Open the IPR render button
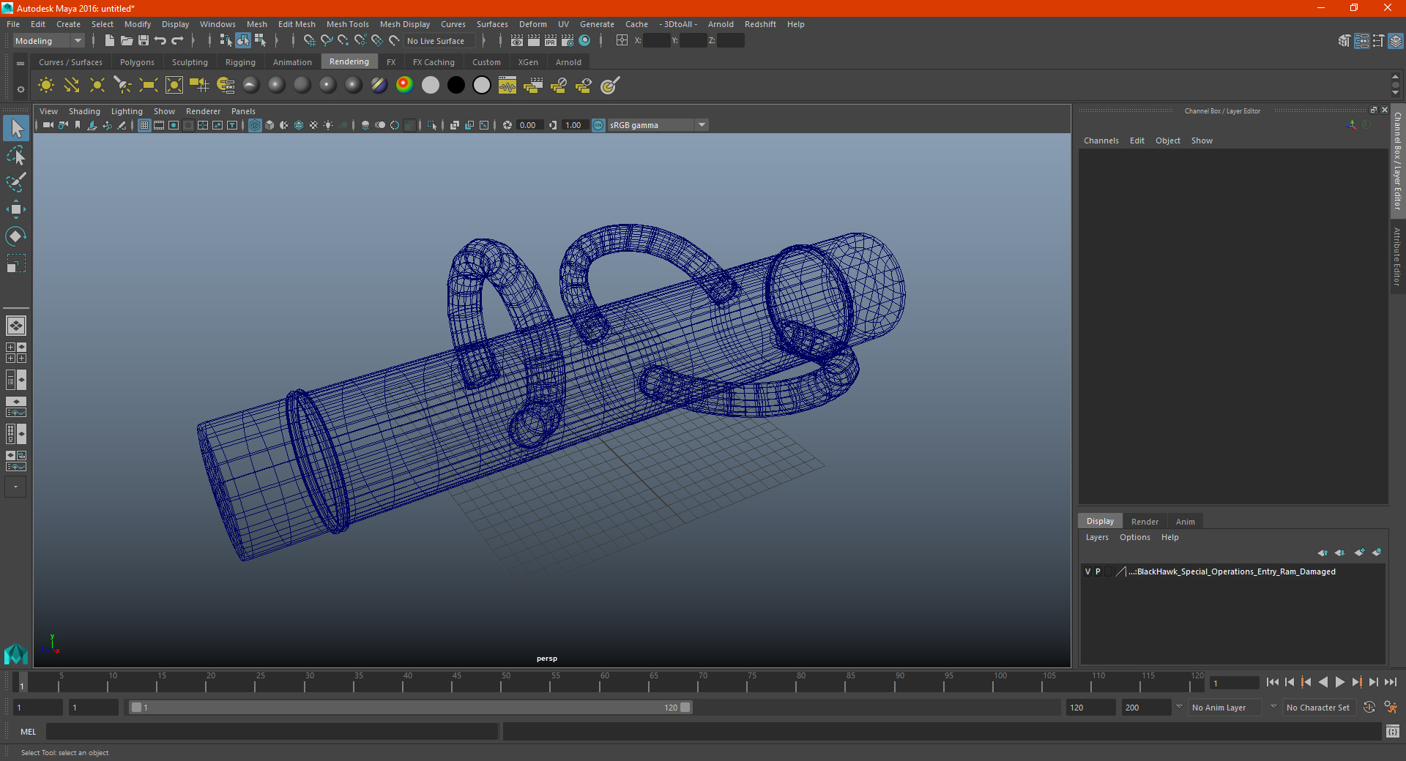This screenshot has width=1406, height=761. [x=551, y=41]
